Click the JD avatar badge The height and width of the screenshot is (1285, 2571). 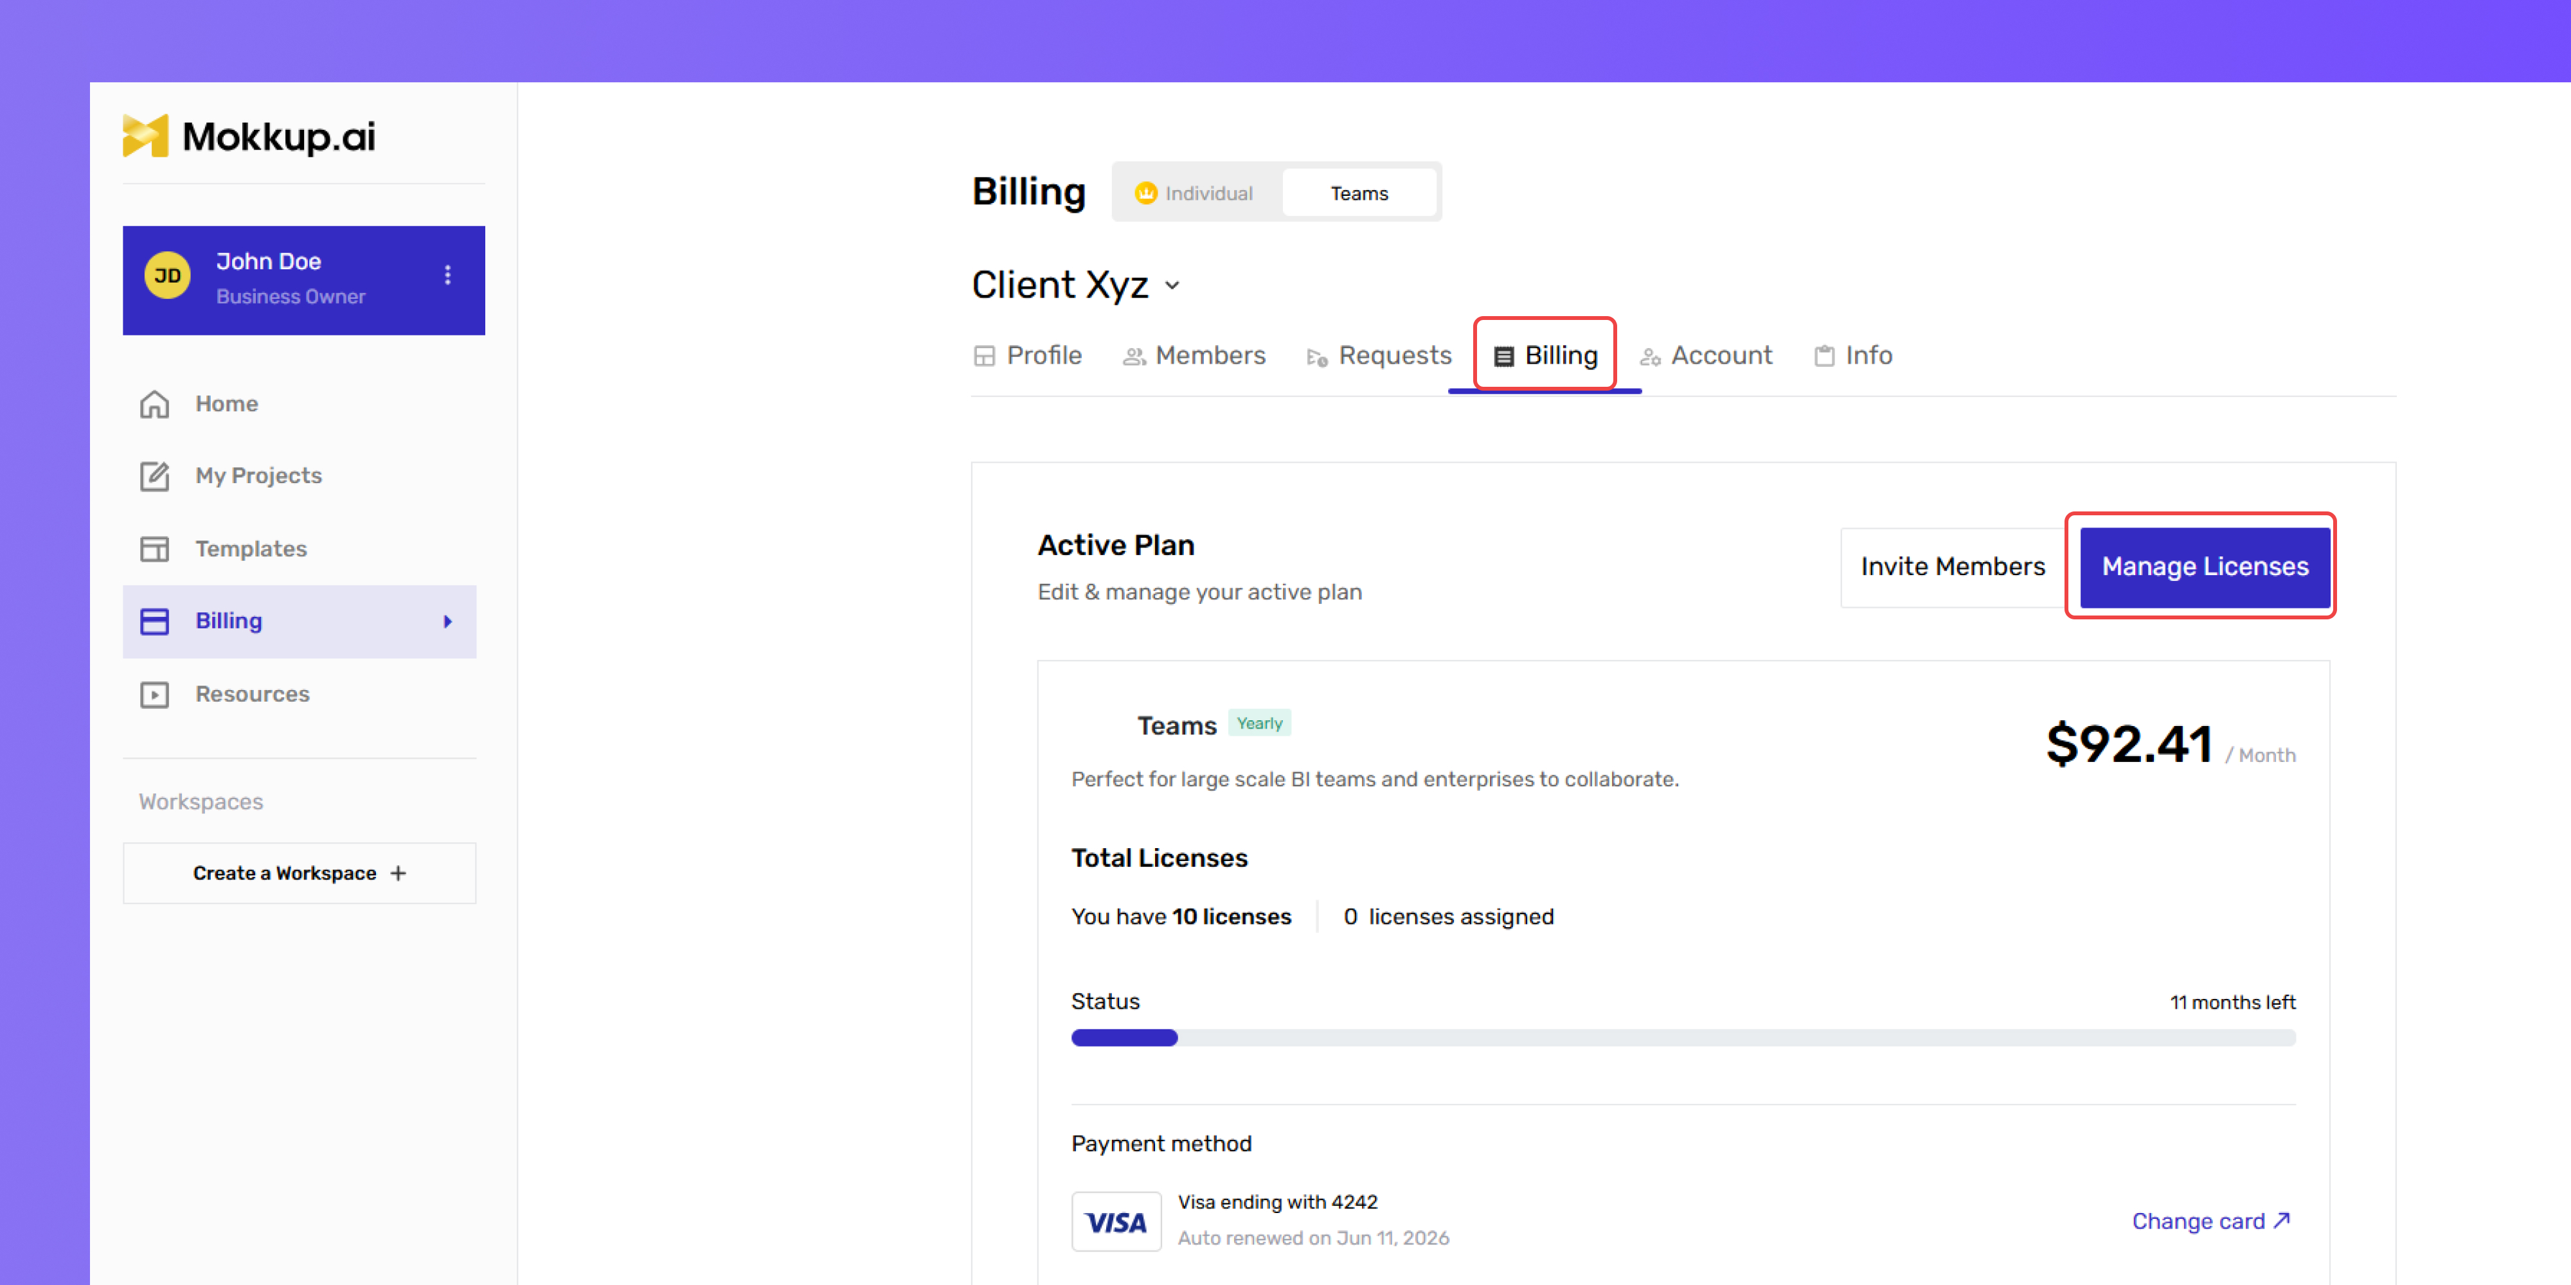[x=168, y=276]
